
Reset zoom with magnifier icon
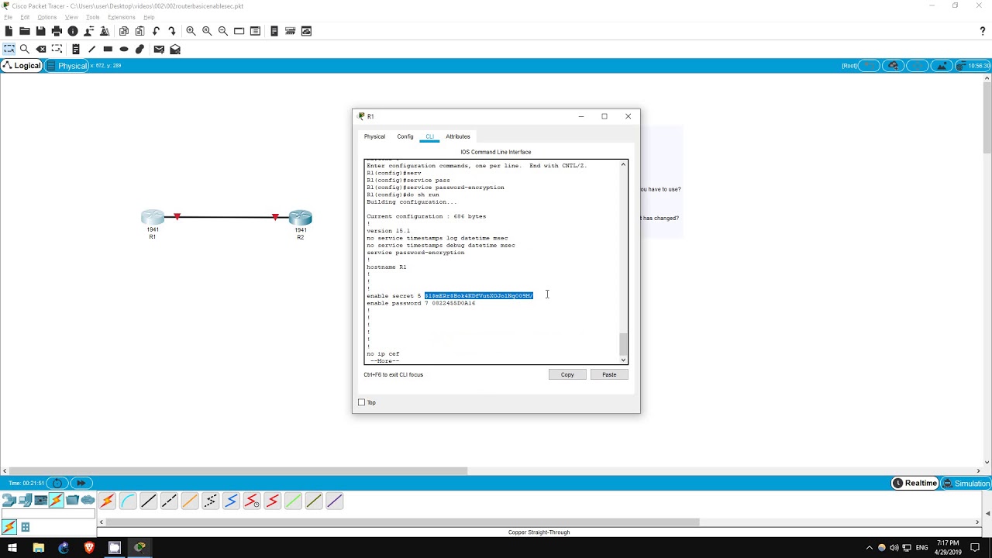click(x=207, y=31)
